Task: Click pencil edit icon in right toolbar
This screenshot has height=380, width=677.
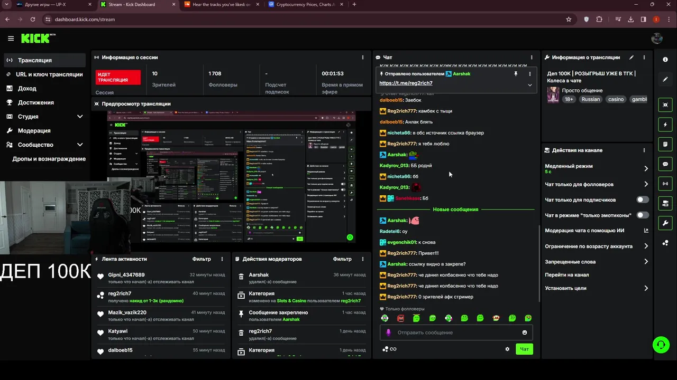Action: click(665, 79)
